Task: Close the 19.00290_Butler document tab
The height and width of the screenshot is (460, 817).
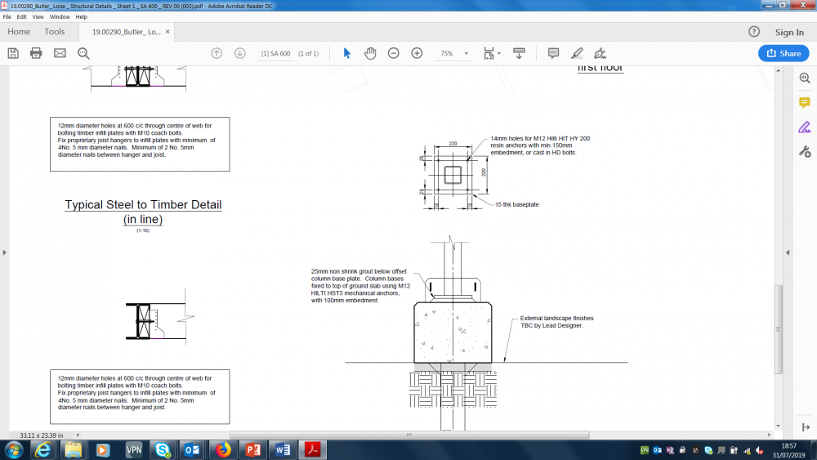Action: [167, 32]
